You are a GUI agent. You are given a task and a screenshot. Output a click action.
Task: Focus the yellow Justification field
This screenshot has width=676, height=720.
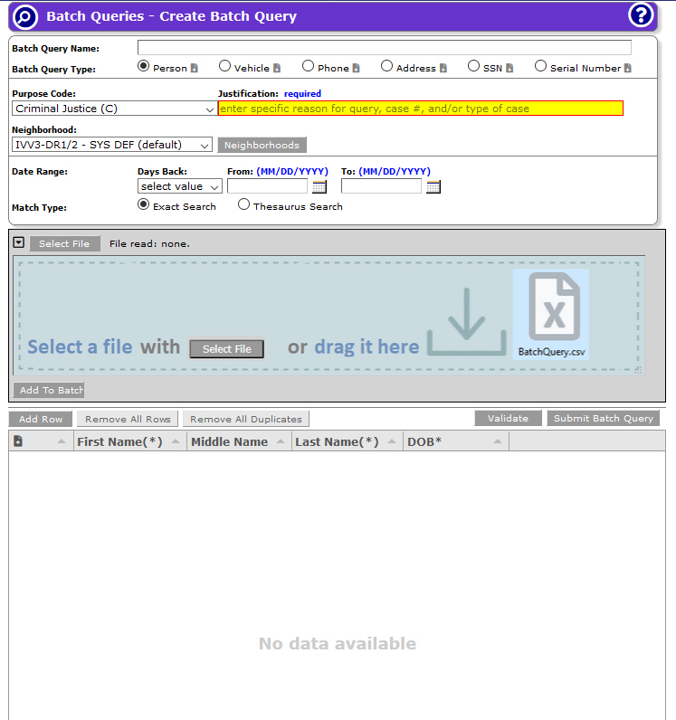click(x=421, y=109)
